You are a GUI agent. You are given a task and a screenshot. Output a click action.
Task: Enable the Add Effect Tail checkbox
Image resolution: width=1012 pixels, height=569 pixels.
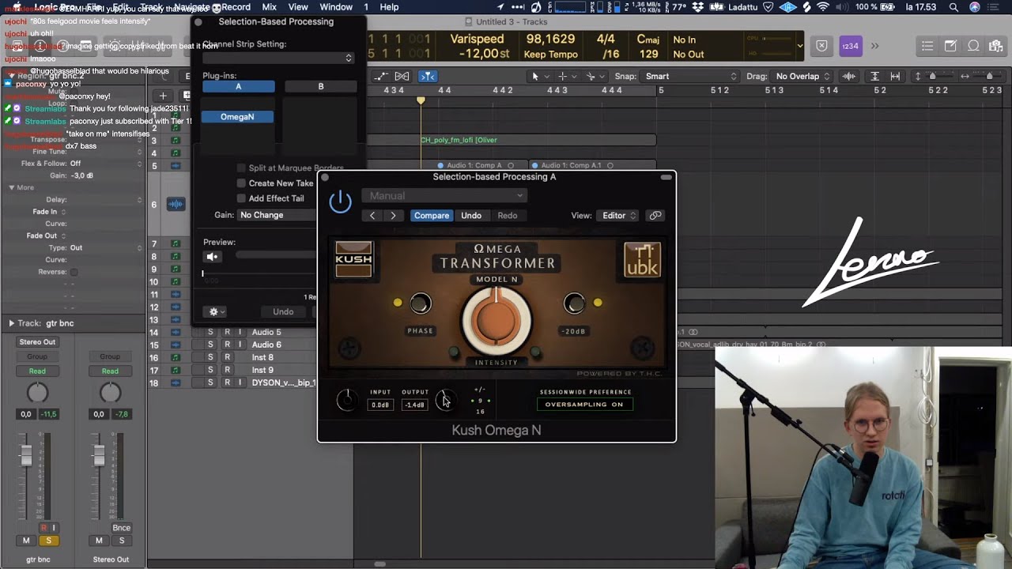coord(242,198)
